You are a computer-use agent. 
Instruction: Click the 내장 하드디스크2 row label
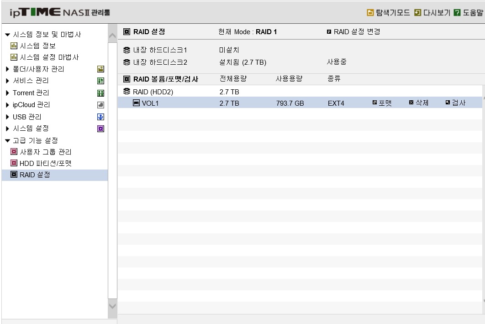pyautogui.click(x=160, y=62)
